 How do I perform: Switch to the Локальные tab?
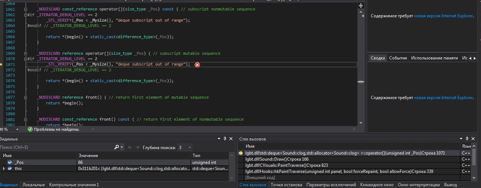33,185
